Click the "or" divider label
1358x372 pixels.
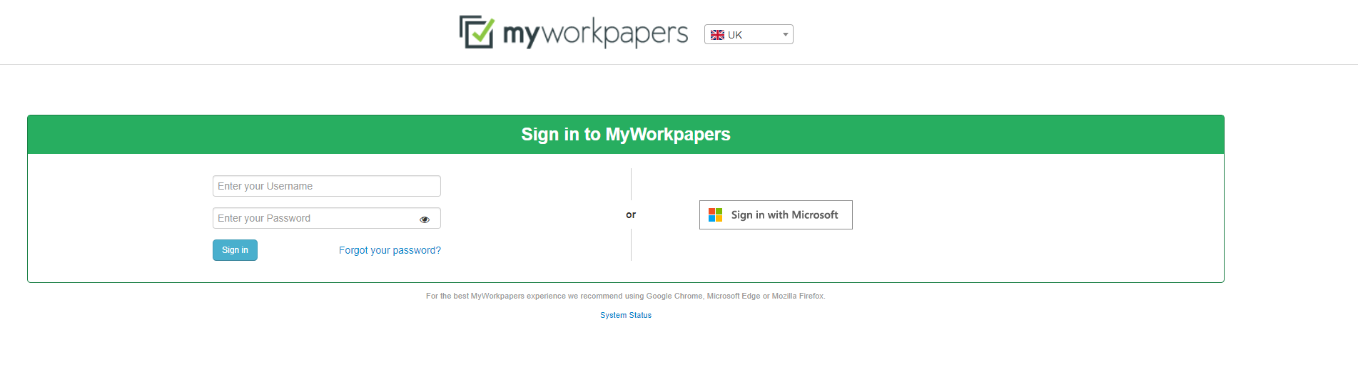[631, 215]
